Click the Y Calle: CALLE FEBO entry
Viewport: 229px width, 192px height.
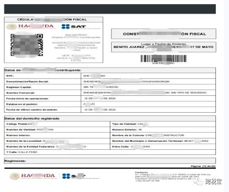tap(22, 152)
